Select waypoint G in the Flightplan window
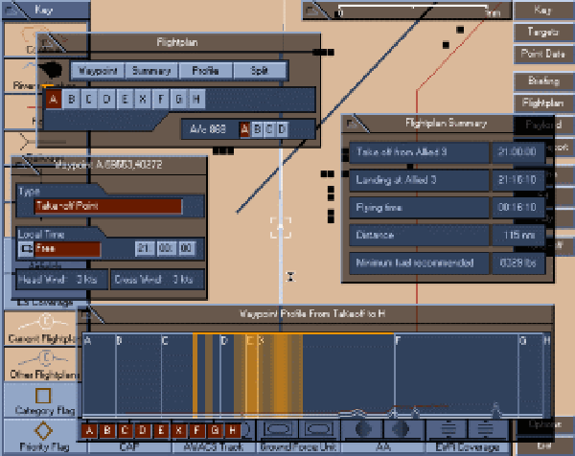The height and width of the screenshot is (456, 575). (179, 99)
